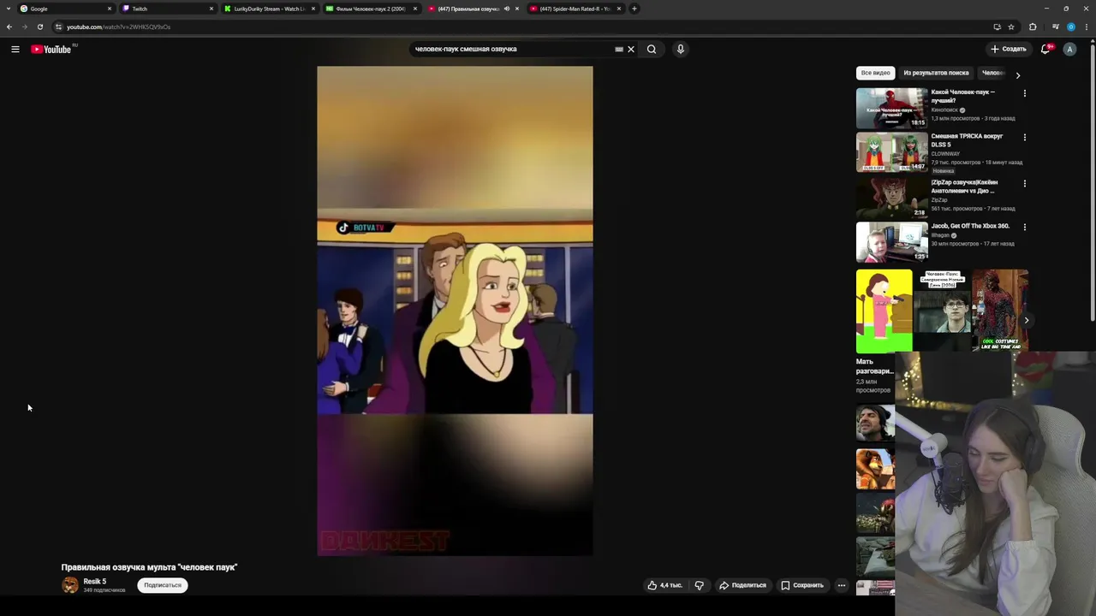This screenshot has width=1096, height=616.
Task: Open the account avatar menu
Action: [1069, 50]
